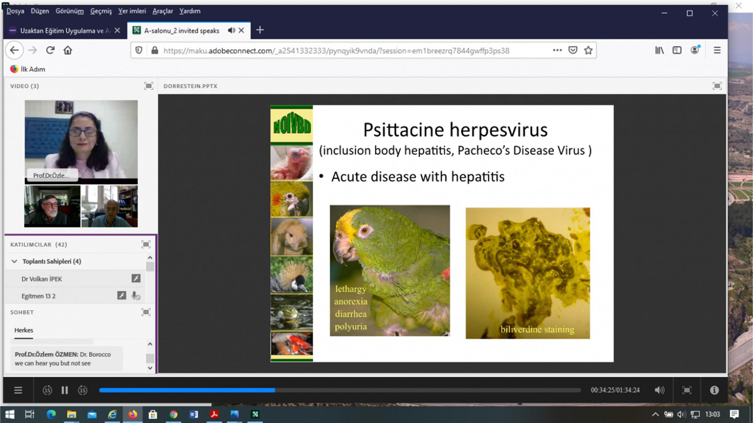The image size is (753, 423).
Task: Skip forward 15 seconds in recording
Action: [83, 390]
